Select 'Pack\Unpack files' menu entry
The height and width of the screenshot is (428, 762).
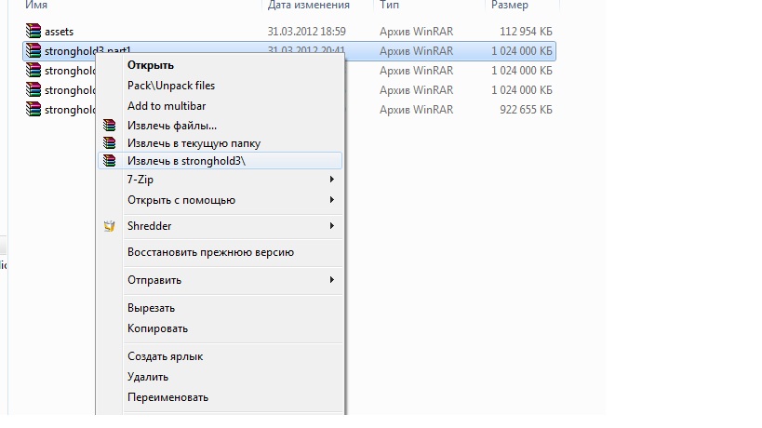pos(171,86)
